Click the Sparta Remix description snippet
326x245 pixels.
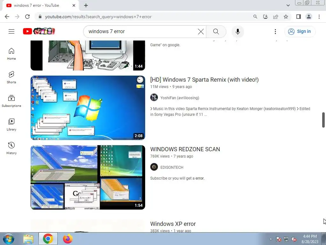tap(230, 111)
